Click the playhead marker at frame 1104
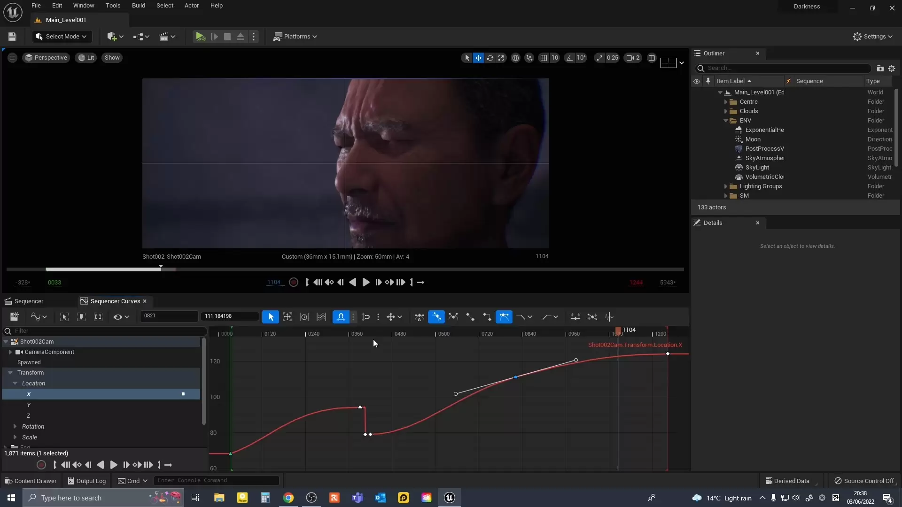 tap(618, 331)
